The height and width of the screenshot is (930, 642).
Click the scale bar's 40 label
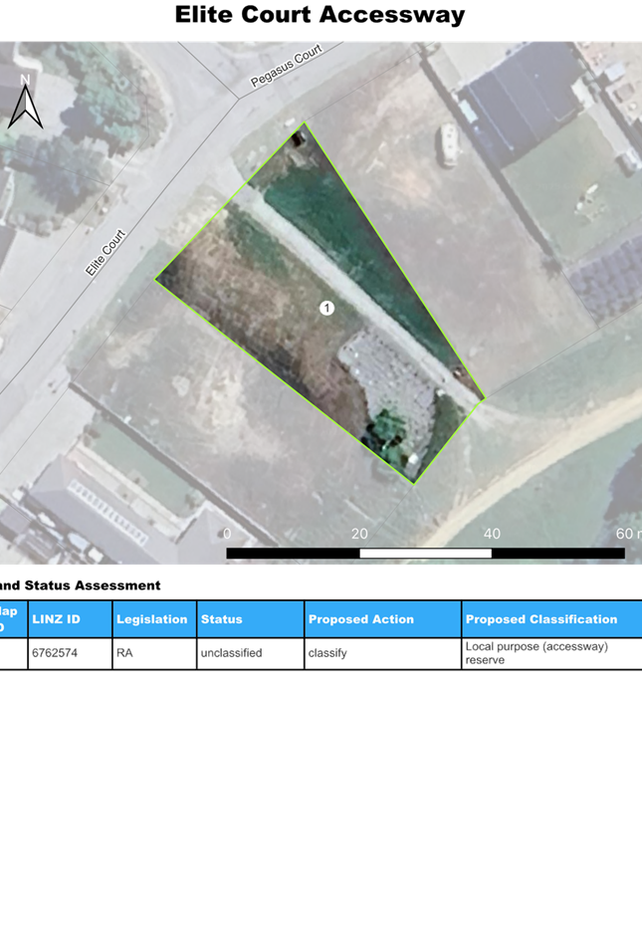pos(492,534)
